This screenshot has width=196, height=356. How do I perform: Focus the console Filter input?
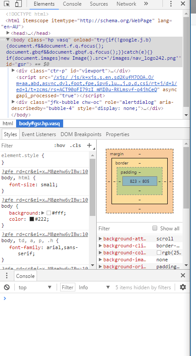(x=68, y=288)
